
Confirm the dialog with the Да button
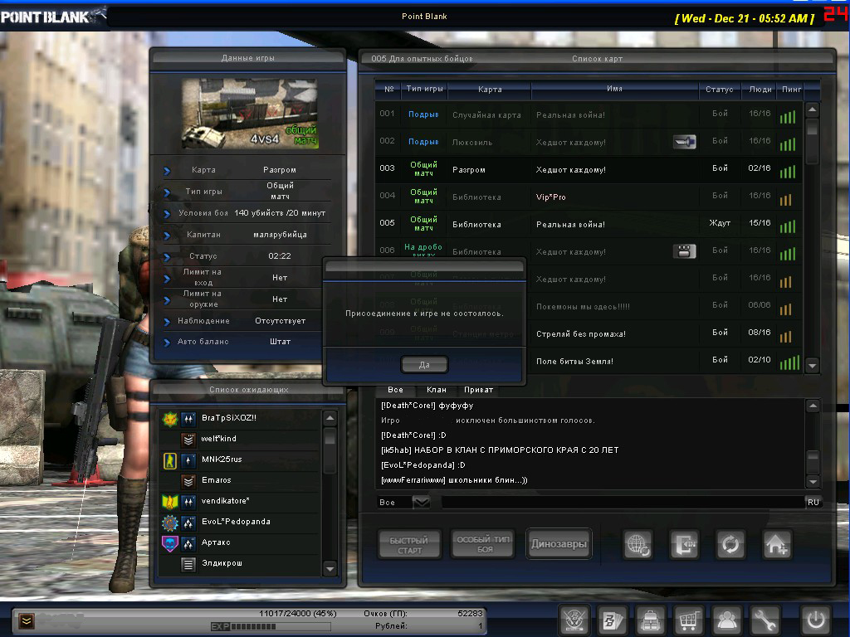click(x=424, y=365)
